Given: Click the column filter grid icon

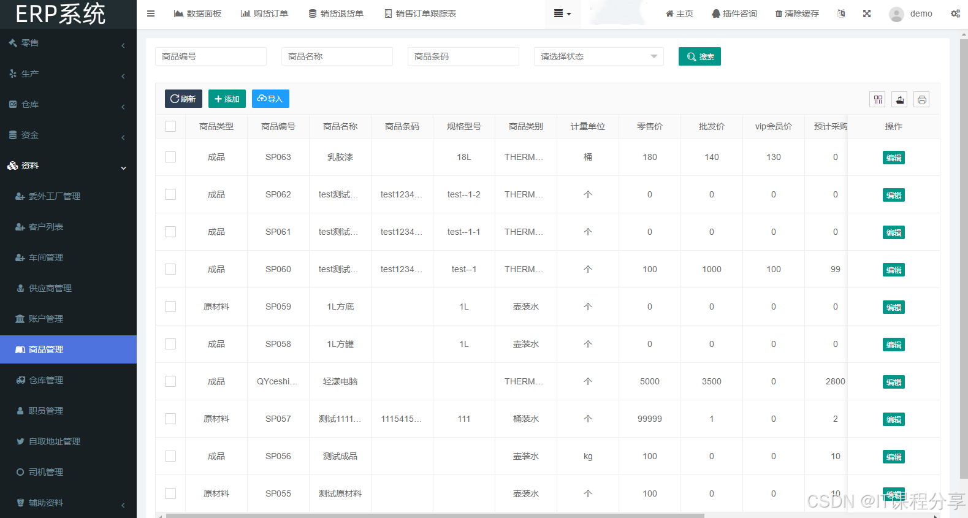Looking at the screenshot, I should pos(878,99).
